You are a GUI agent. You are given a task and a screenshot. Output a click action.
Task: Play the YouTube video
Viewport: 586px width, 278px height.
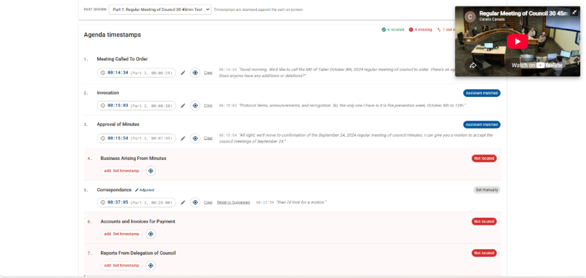pyautogui.click(x=518, y=42)
